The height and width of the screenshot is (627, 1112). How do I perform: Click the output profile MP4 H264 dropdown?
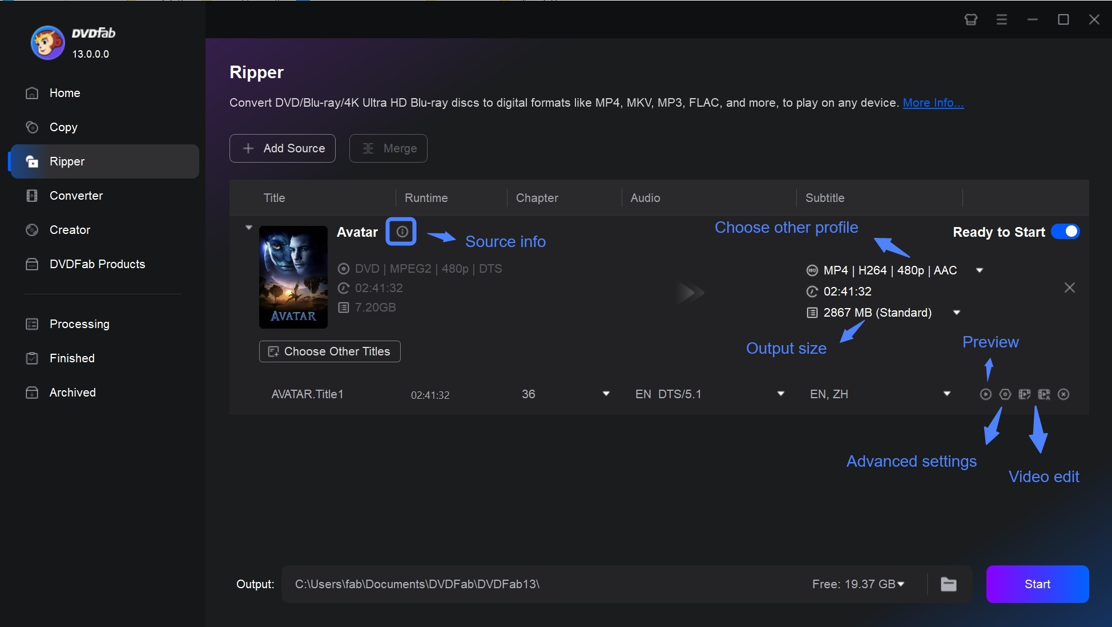(x=979, y=270)
